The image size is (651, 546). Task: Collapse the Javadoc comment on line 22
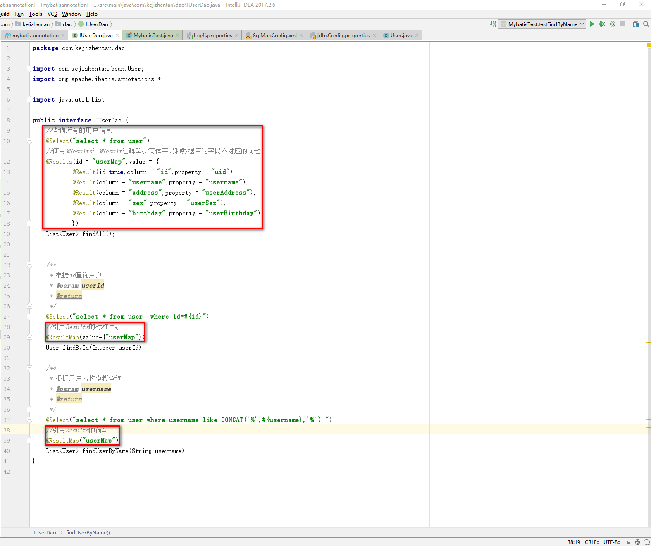(x=29, y=265)
